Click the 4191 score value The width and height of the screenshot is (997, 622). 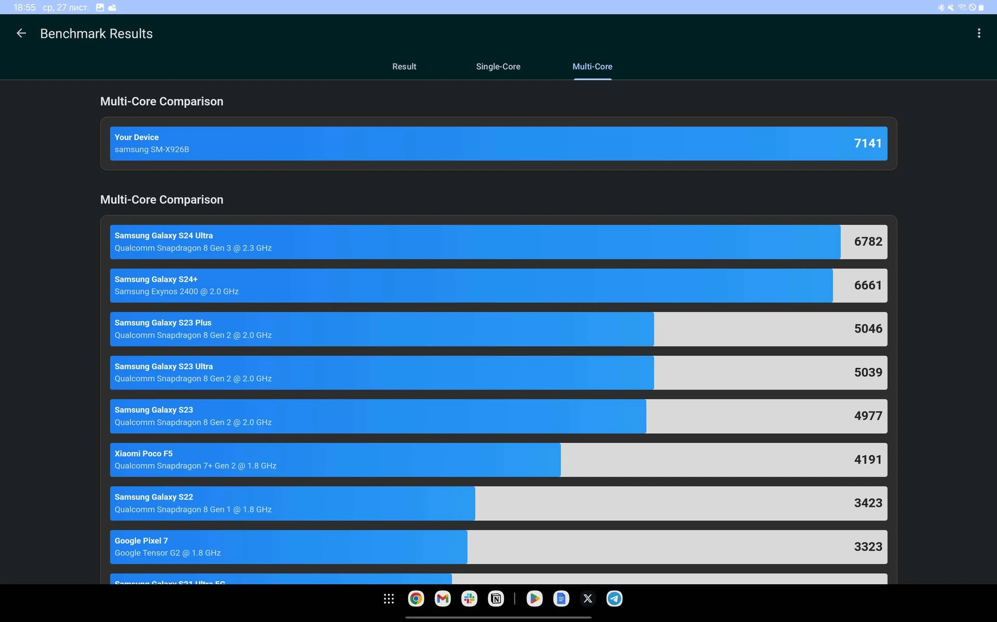coord(868,460)
